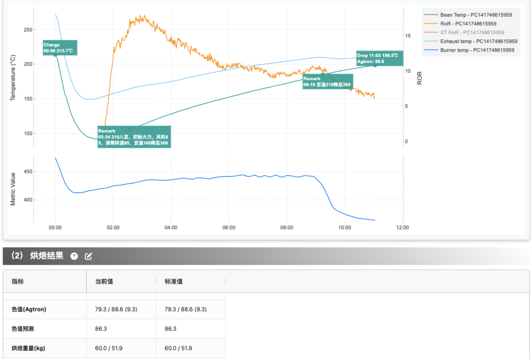Viewport: 532px width, 359px height.
Task: Click the 06:00 time axis label
Action: 229,228
